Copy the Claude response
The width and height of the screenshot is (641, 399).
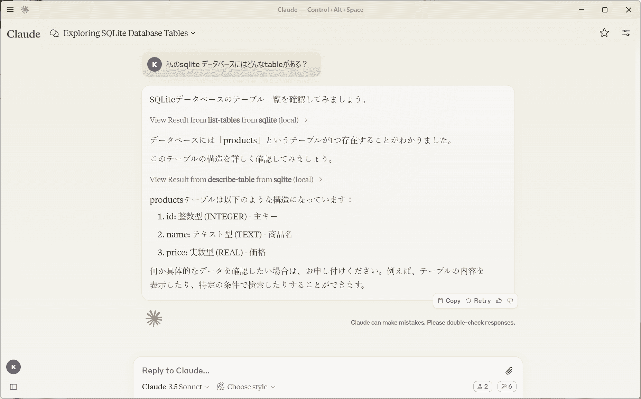(449, 301)
